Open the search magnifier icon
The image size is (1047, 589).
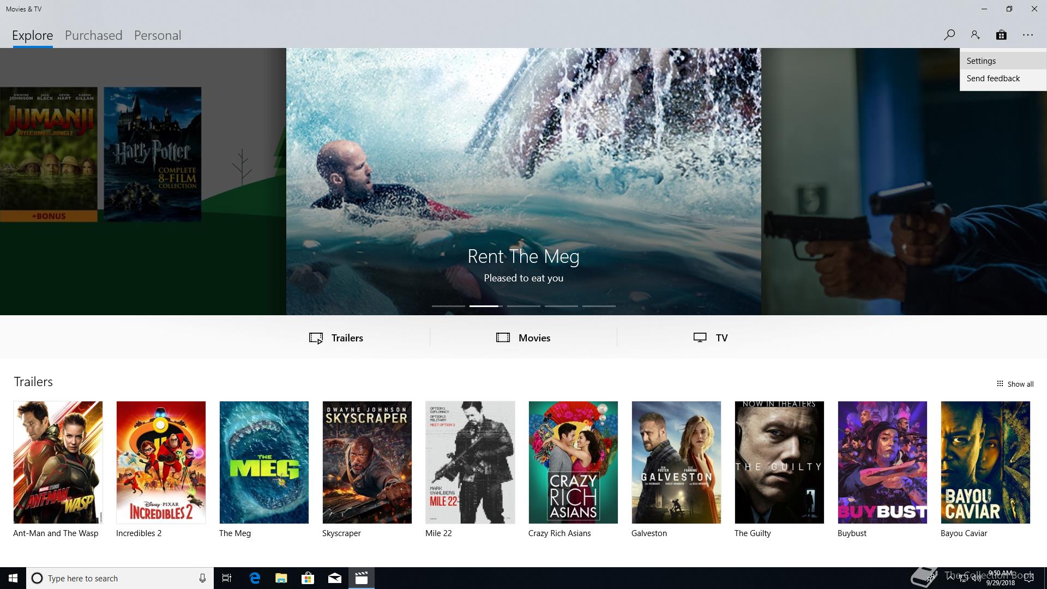click(949, 35)
